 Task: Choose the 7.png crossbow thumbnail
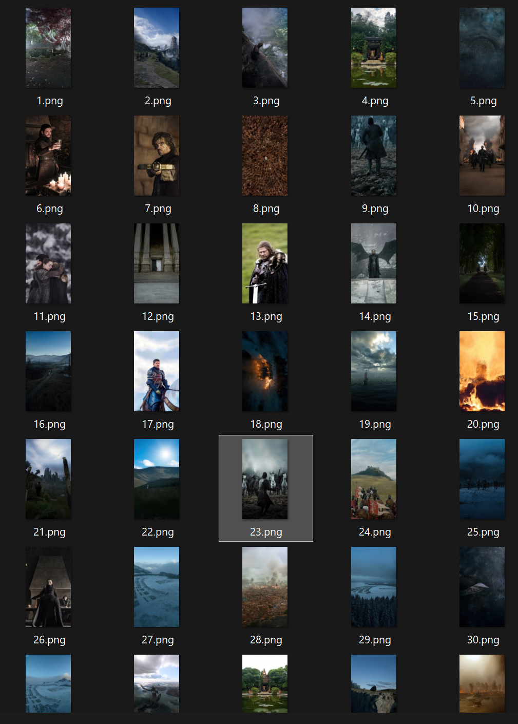pos(157,156)
